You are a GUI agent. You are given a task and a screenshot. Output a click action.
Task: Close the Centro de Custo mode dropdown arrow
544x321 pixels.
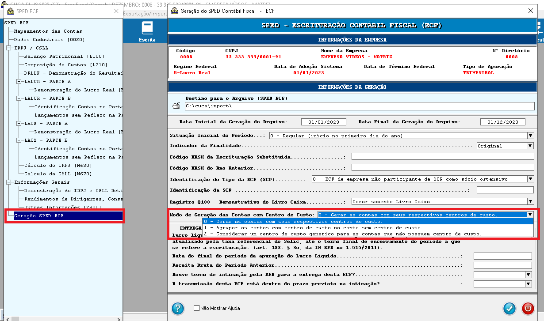tap(530, 215)
